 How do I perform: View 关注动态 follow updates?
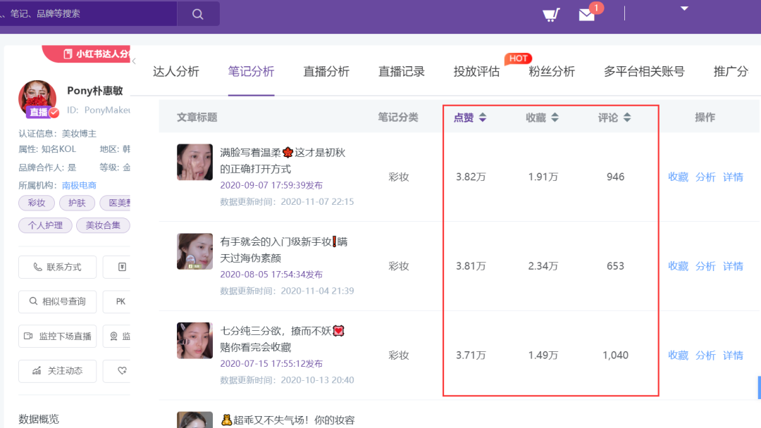(57, 371)
